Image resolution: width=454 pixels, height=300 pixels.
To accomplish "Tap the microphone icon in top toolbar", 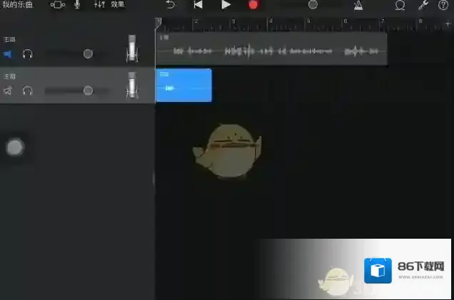I will click(x=77, y=5).
